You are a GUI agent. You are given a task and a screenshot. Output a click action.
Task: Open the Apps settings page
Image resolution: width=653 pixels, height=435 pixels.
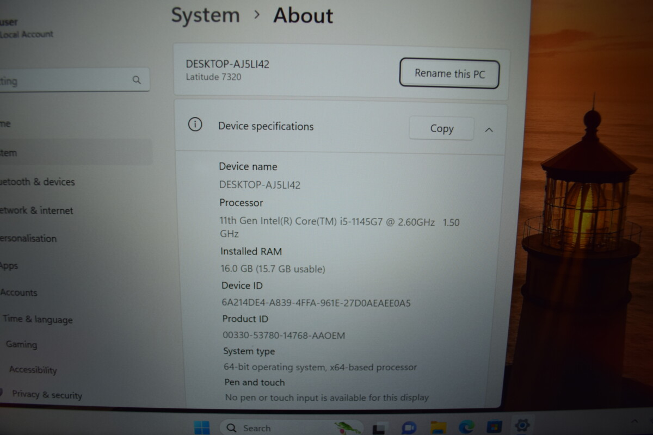point(9,265)
